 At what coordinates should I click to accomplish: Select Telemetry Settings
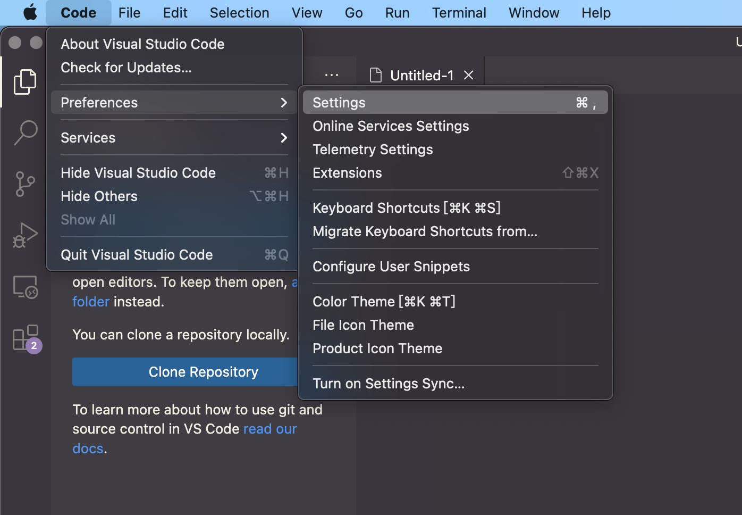coord(456,149)
